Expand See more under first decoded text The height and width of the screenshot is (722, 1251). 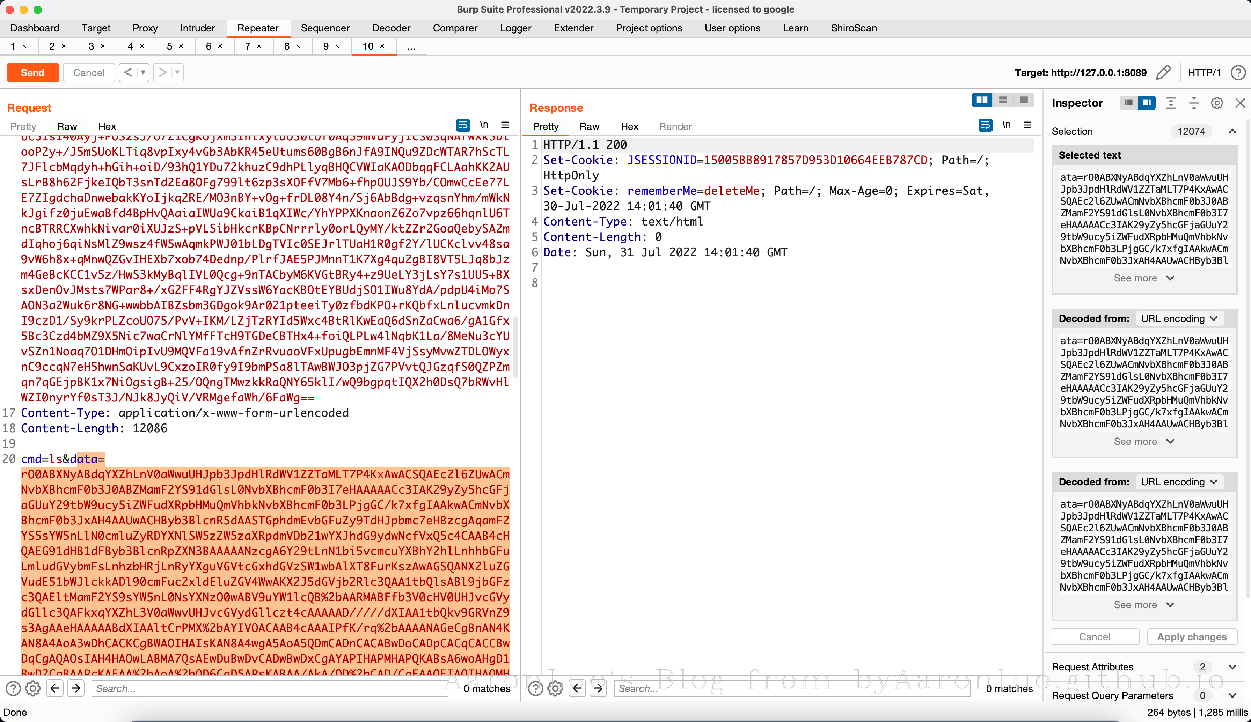click(1144, 441)
